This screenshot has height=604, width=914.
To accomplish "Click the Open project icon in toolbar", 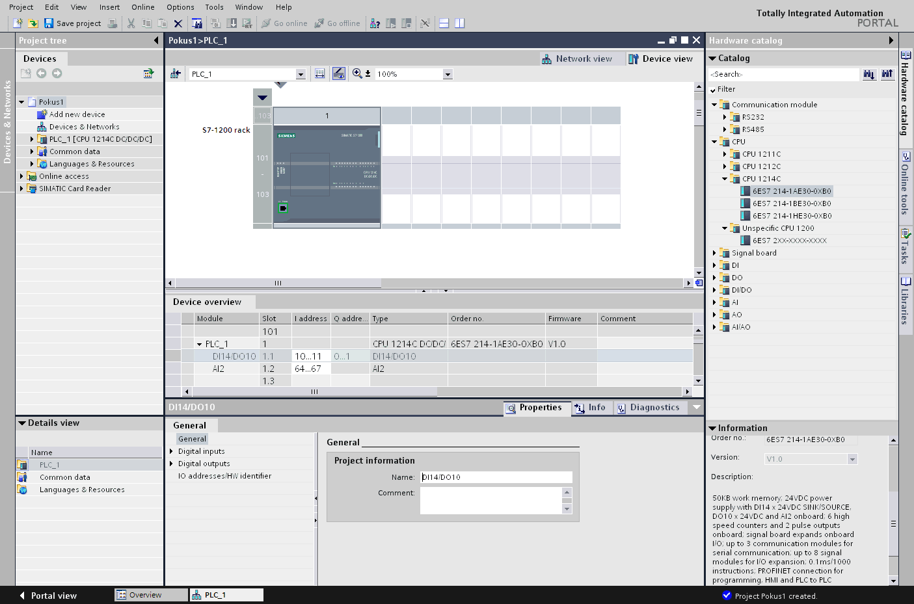I will click(x=33, y=23).
